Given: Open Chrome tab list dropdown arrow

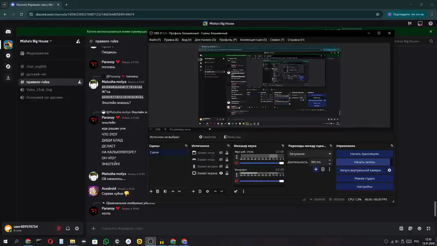Looking at the screenshot, I should (x=4, y=5).
